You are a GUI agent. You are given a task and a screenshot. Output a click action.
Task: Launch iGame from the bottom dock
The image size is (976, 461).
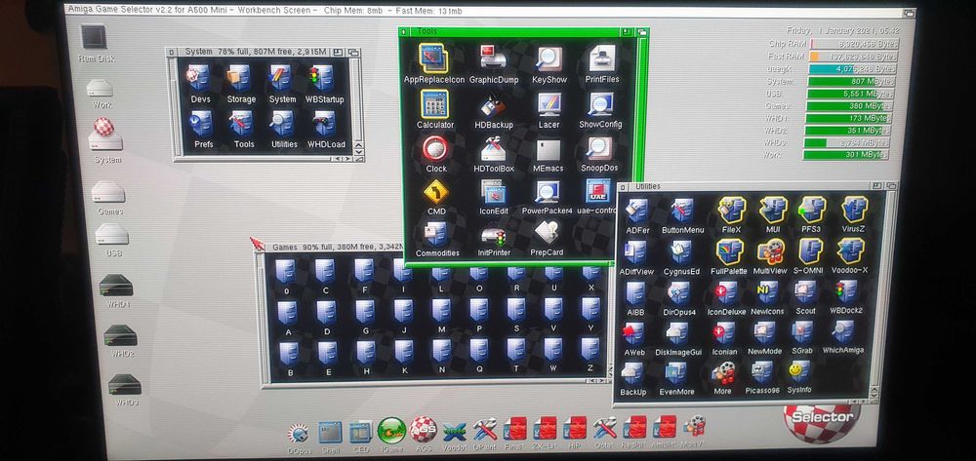(391, 430)
